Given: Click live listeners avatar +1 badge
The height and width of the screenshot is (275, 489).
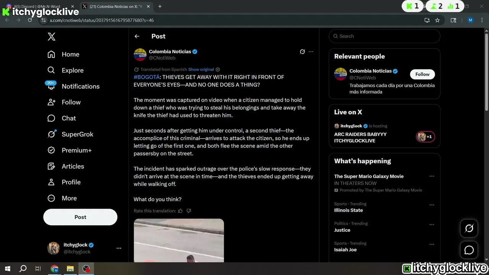Looking at the screenshot, I should click(425, 137).
